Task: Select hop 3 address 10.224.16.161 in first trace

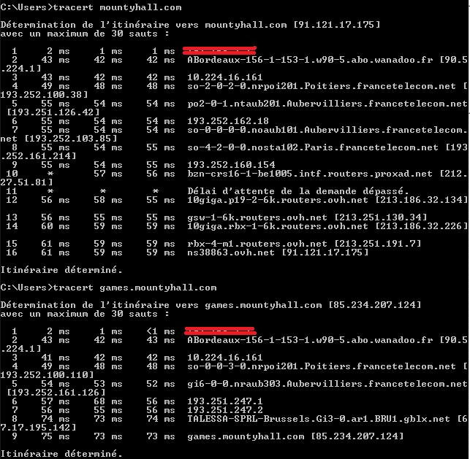Action: click(x=225, y=77)
